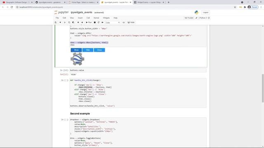This screenshot has width=264, height=148.
Task: Go forward in the browser
Action: (7, 7)
